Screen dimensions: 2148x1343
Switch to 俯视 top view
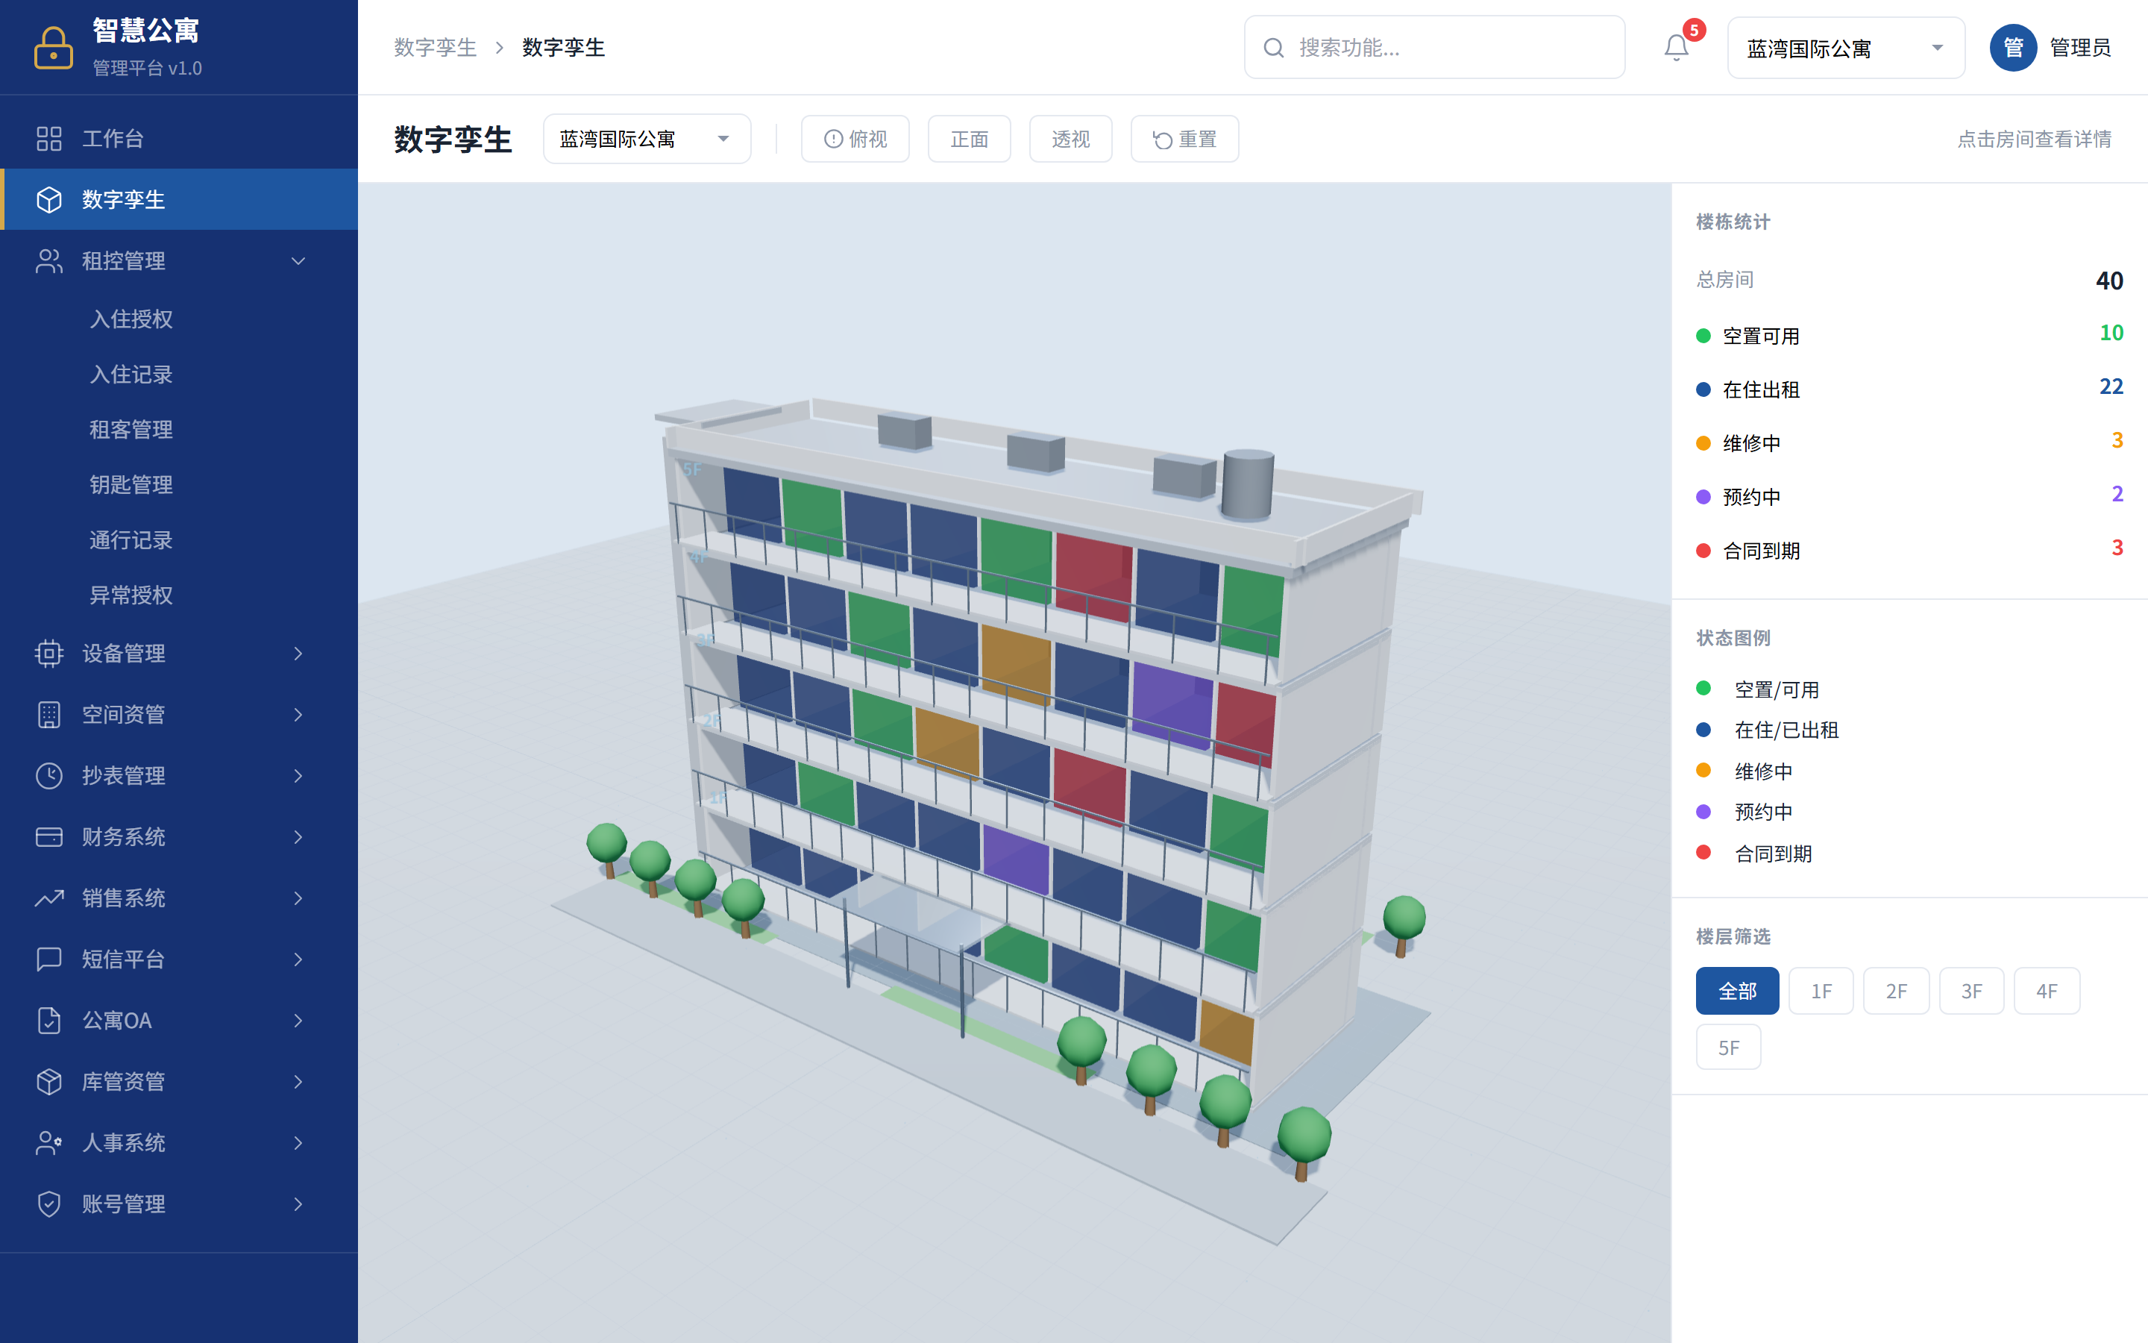855,140
